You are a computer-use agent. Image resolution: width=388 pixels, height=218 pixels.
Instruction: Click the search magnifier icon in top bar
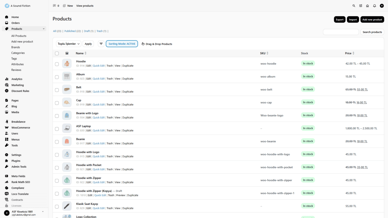point(354,6)
